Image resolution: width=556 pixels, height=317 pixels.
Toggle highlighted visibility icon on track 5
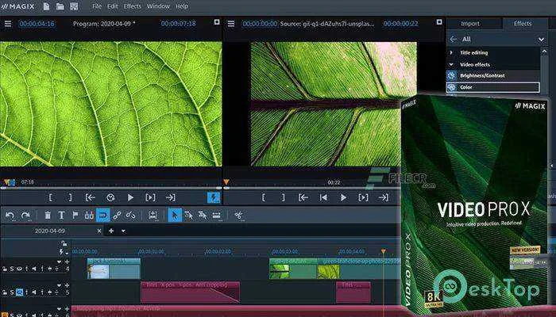pyautogui.click(x=20, y=292)
